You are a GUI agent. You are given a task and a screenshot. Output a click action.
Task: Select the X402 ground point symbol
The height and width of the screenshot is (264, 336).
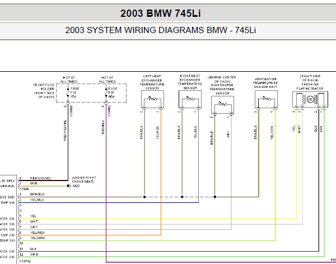click(68, 186)
